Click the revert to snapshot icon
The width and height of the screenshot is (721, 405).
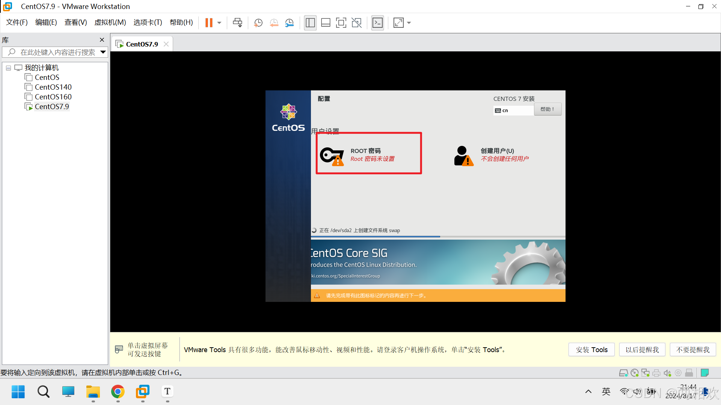tap(274, 23)
